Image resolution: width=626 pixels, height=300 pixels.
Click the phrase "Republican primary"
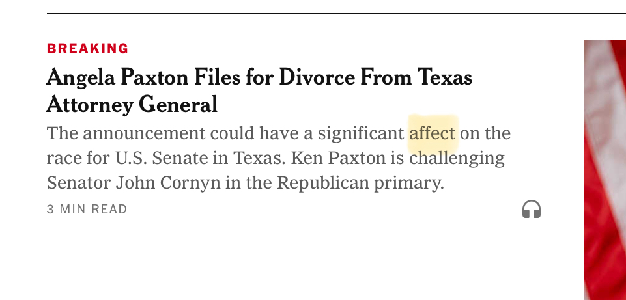coord(360,183)
